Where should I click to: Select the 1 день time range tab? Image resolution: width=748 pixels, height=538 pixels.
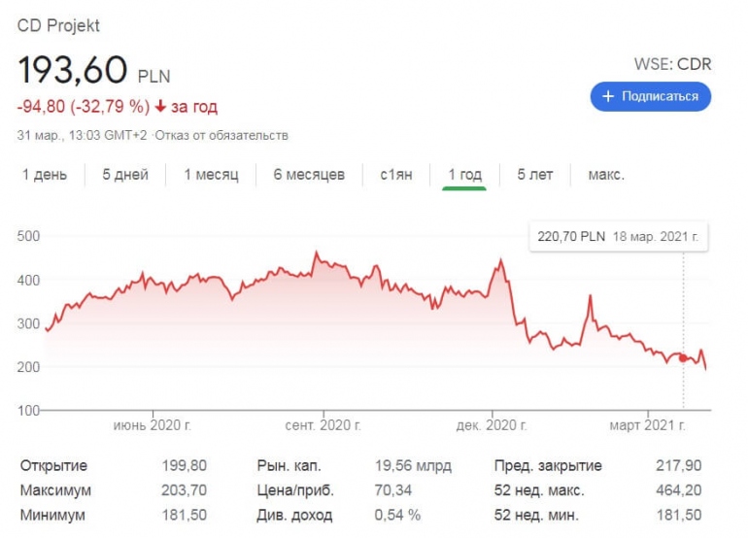coord(45,175)
